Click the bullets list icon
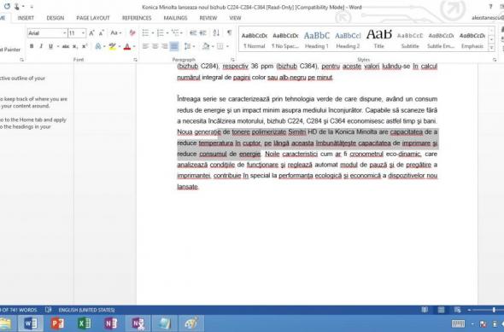Image resolution: width=504 pixels, height=332 pixels. 145,32
